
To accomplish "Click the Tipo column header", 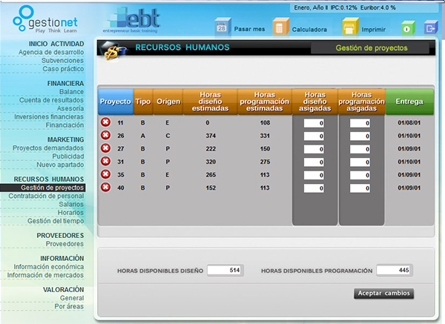I will point(143,102).
